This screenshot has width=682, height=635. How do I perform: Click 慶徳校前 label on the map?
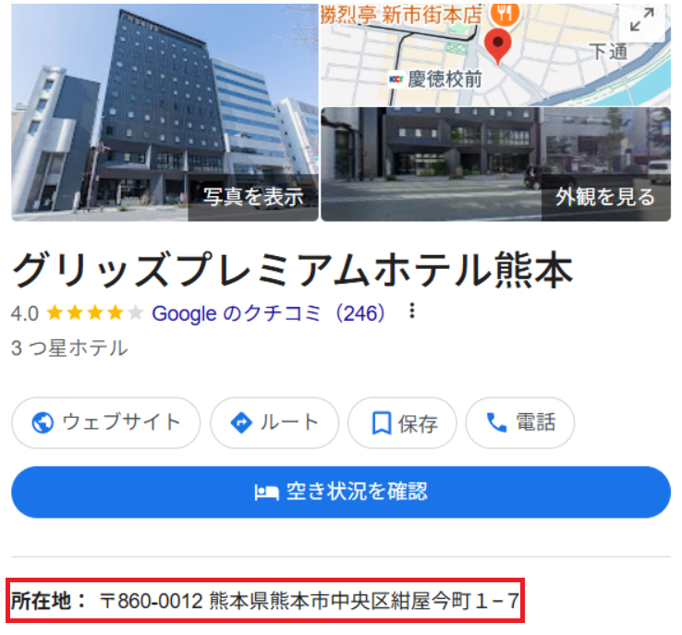coord(445,79)
